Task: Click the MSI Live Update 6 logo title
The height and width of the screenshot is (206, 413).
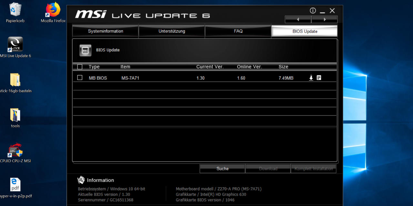Action: pos(142,14)
